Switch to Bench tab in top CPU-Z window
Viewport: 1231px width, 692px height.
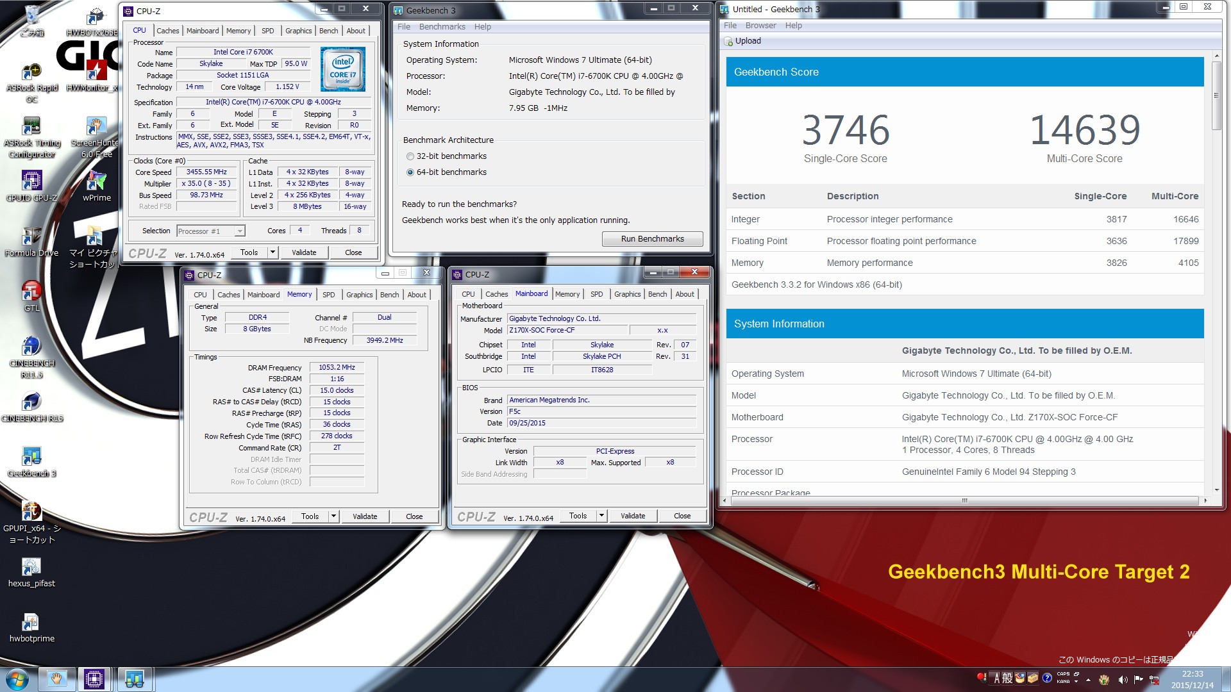click(x=328, y=31)
